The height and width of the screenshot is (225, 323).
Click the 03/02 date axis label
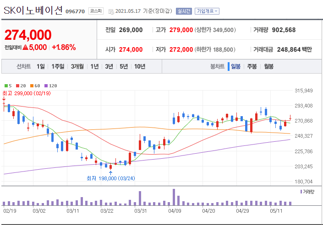pos(39,211)
